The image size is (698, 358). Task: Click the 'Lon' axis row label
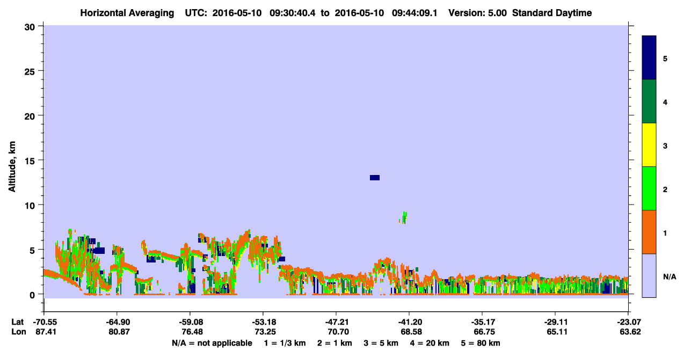tap(18, 332)
